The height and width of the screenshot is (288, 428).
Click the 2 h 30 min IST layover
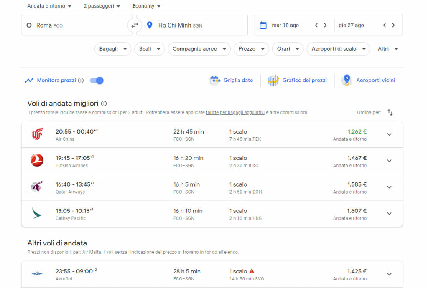coord(244,166)
